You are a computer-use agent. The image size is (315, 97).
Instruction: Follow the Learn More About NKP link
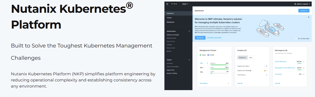[214, 38]
